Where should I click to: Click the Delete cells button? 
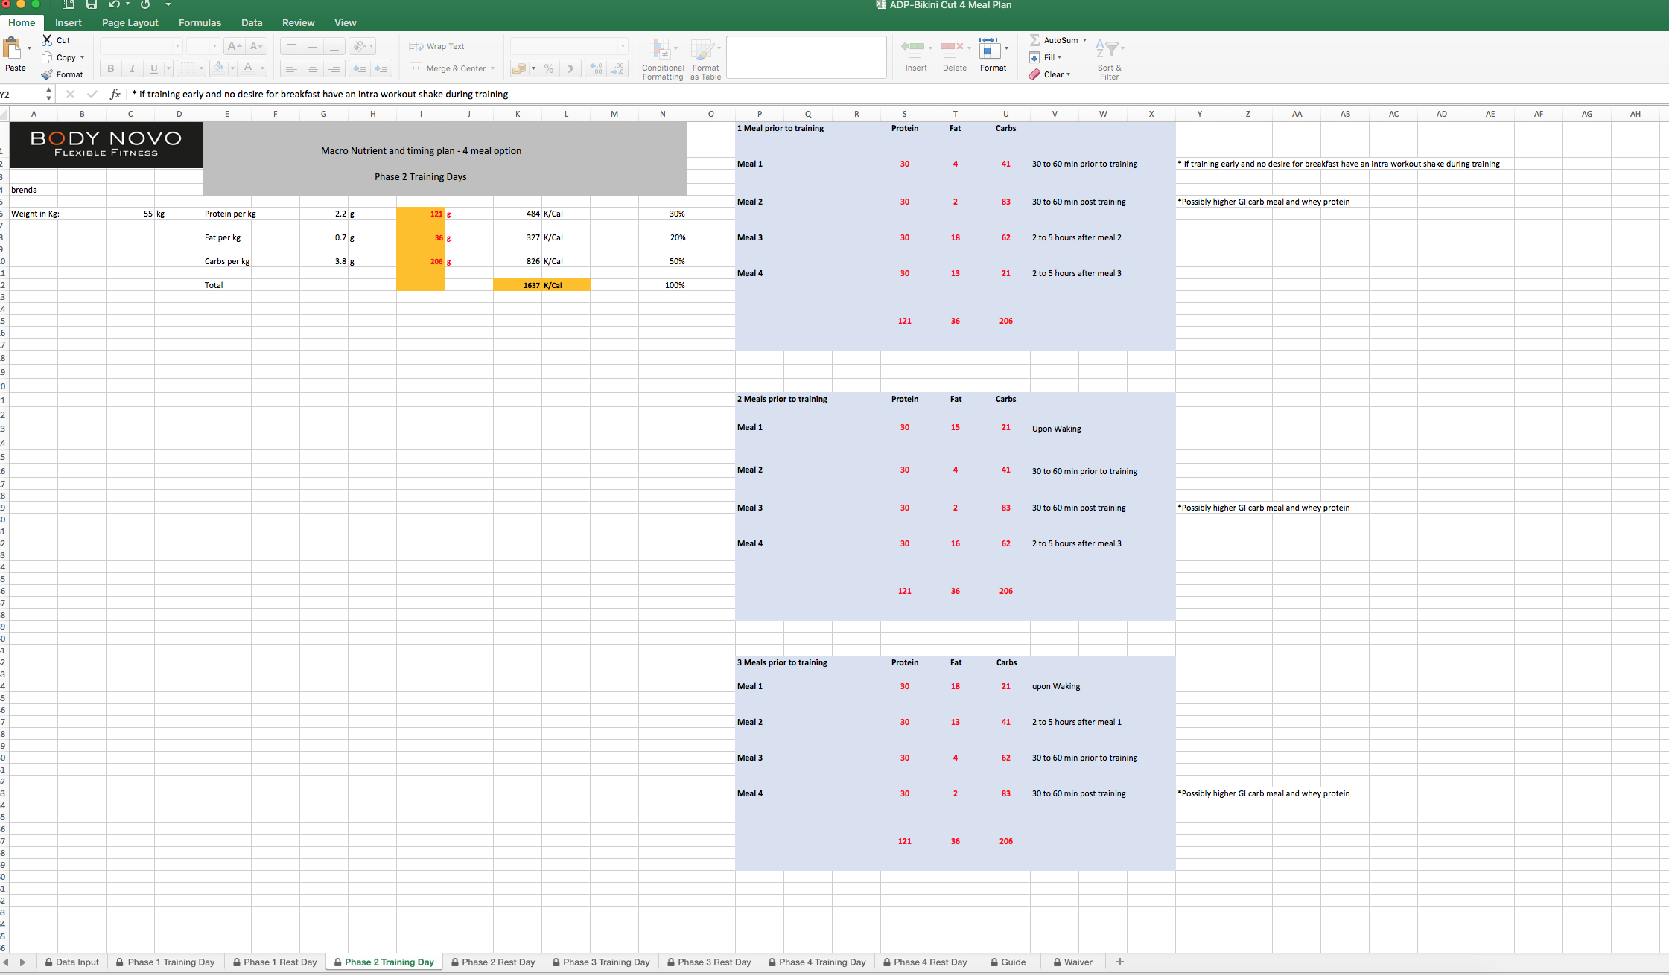[x=954, y=56]
